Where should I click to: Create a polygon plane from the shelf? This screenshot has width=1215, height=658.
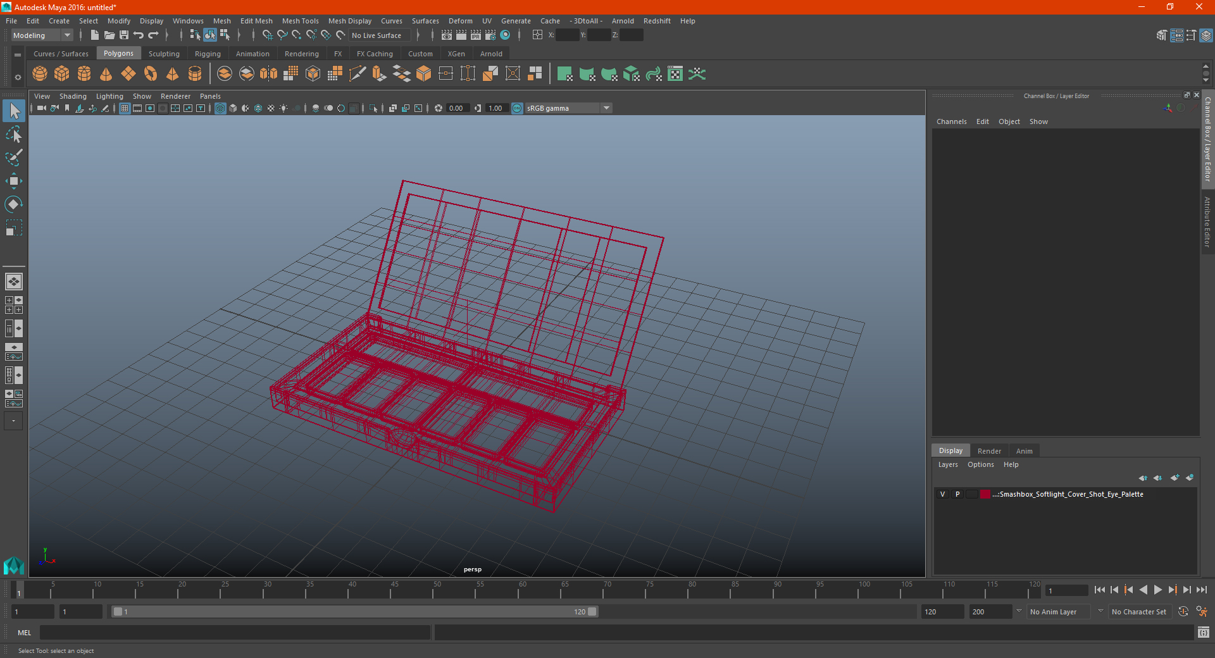(x=128, y=74)
